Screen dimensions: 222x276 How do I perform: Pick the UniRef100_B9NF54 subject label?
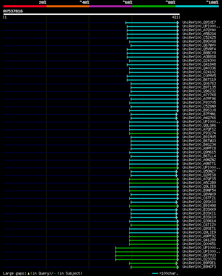pyautogui.click(x=199, y=191)
